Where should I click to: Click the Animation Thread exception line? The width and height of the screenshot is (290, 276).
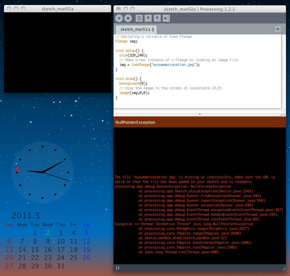click(184, 224)
